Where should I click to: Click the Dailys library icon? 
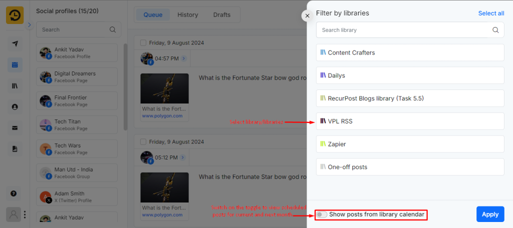(x=323, y=75)
